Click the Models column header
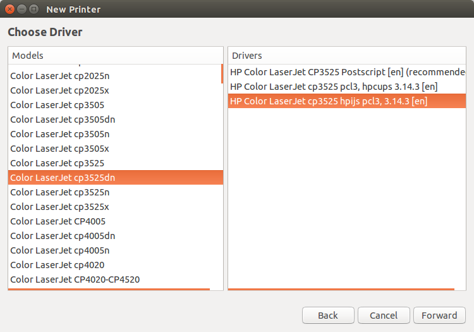474x332 pixels. 116,56
